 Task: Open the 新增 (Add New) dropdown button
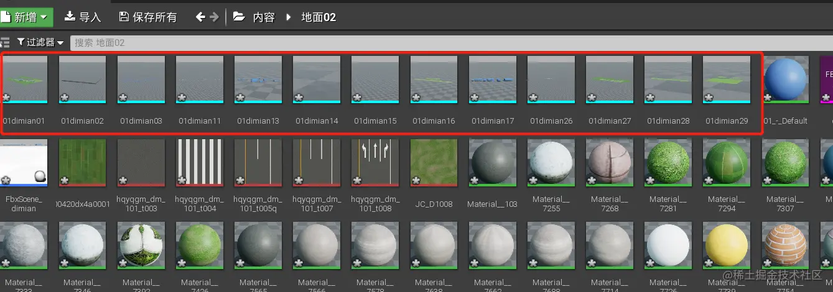click(26, 17)
